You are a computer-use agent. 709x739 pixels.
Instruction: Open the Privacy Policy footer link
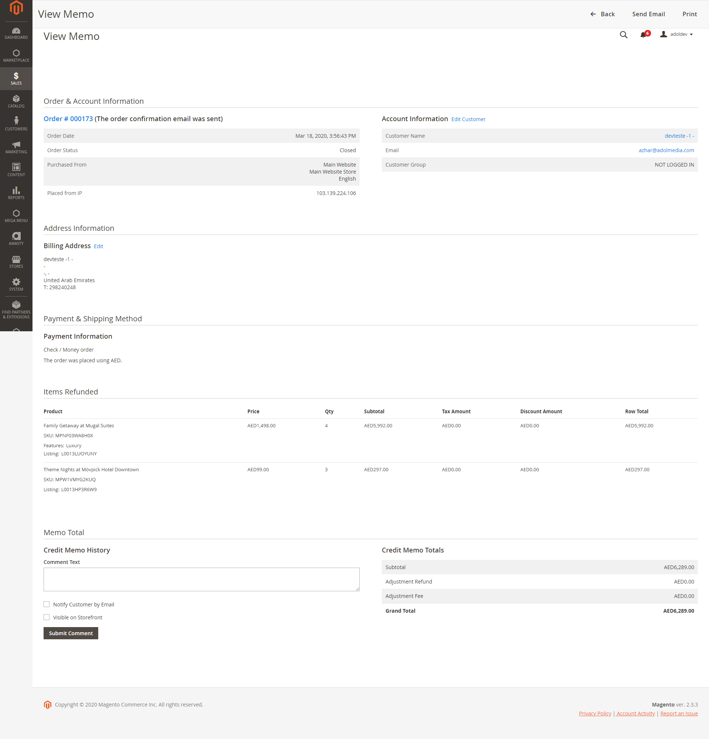[x=595, y=714]
